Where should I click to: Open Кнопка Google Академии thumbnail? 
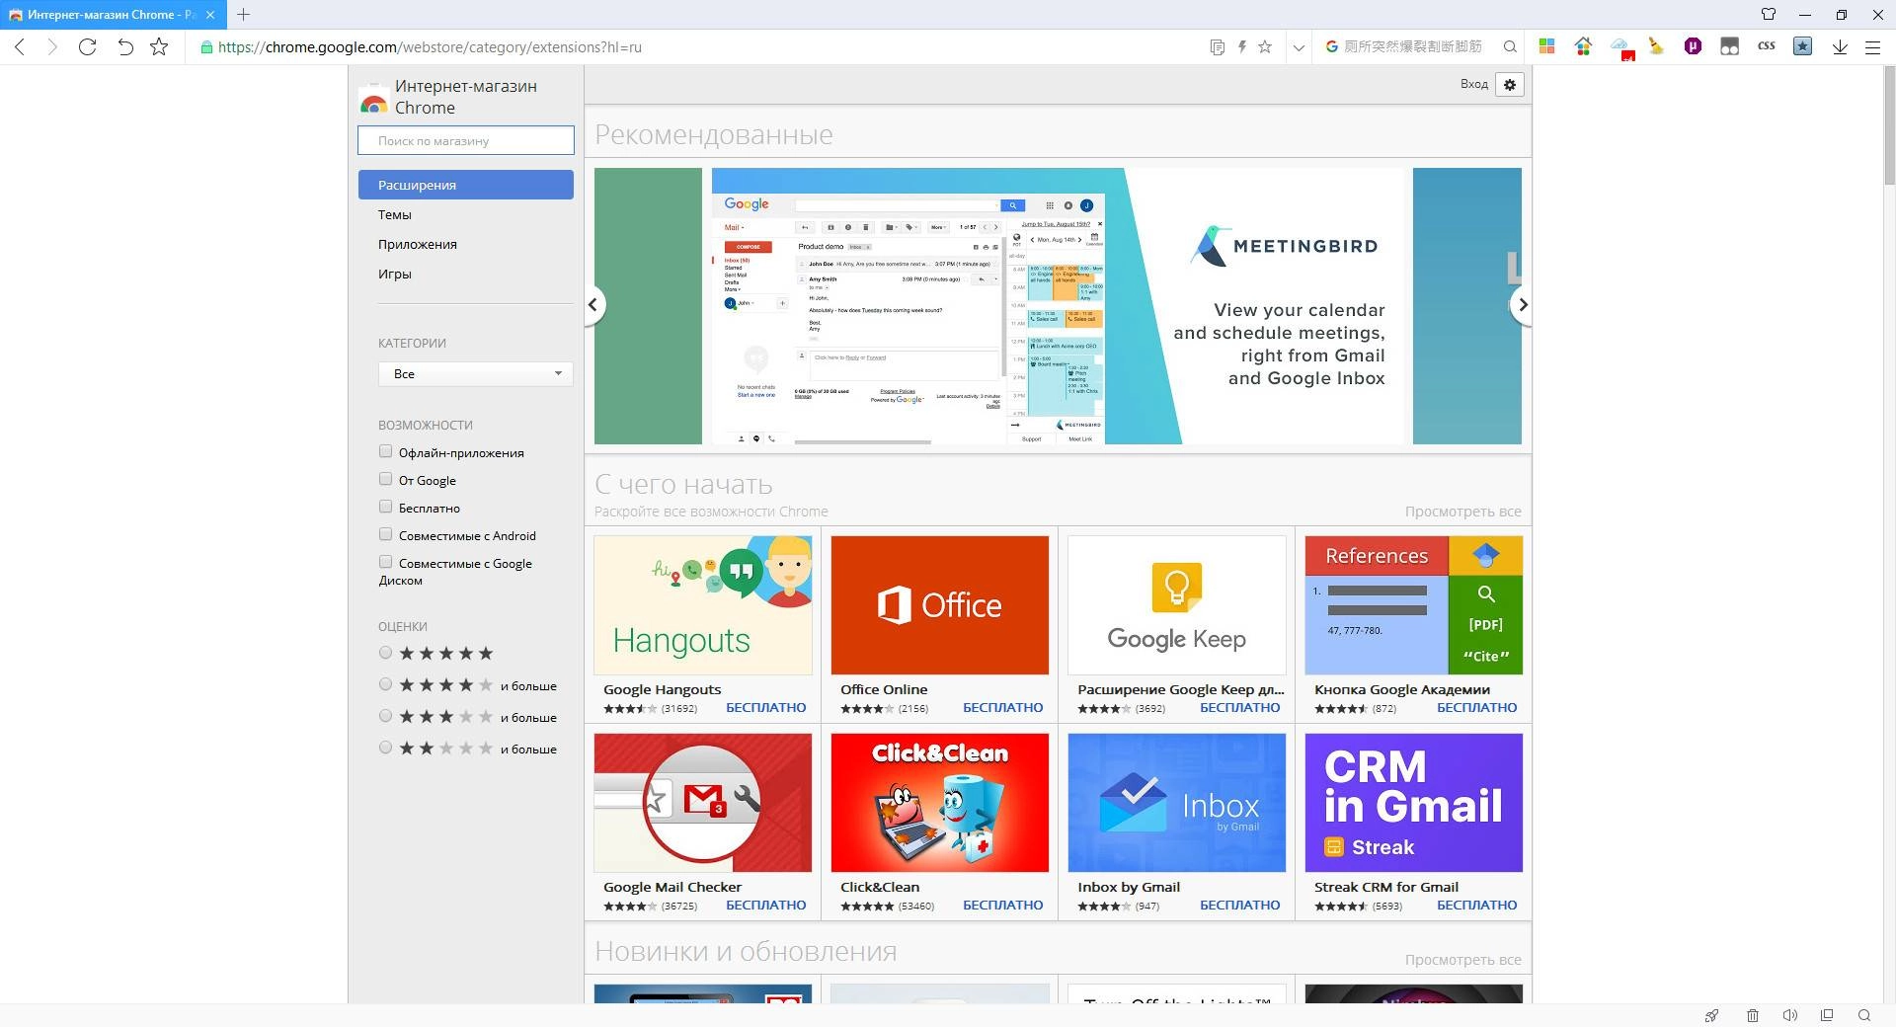1413,605
